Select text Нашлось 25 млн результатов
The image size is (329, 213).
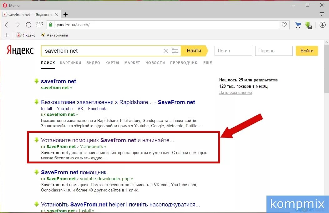248,80
